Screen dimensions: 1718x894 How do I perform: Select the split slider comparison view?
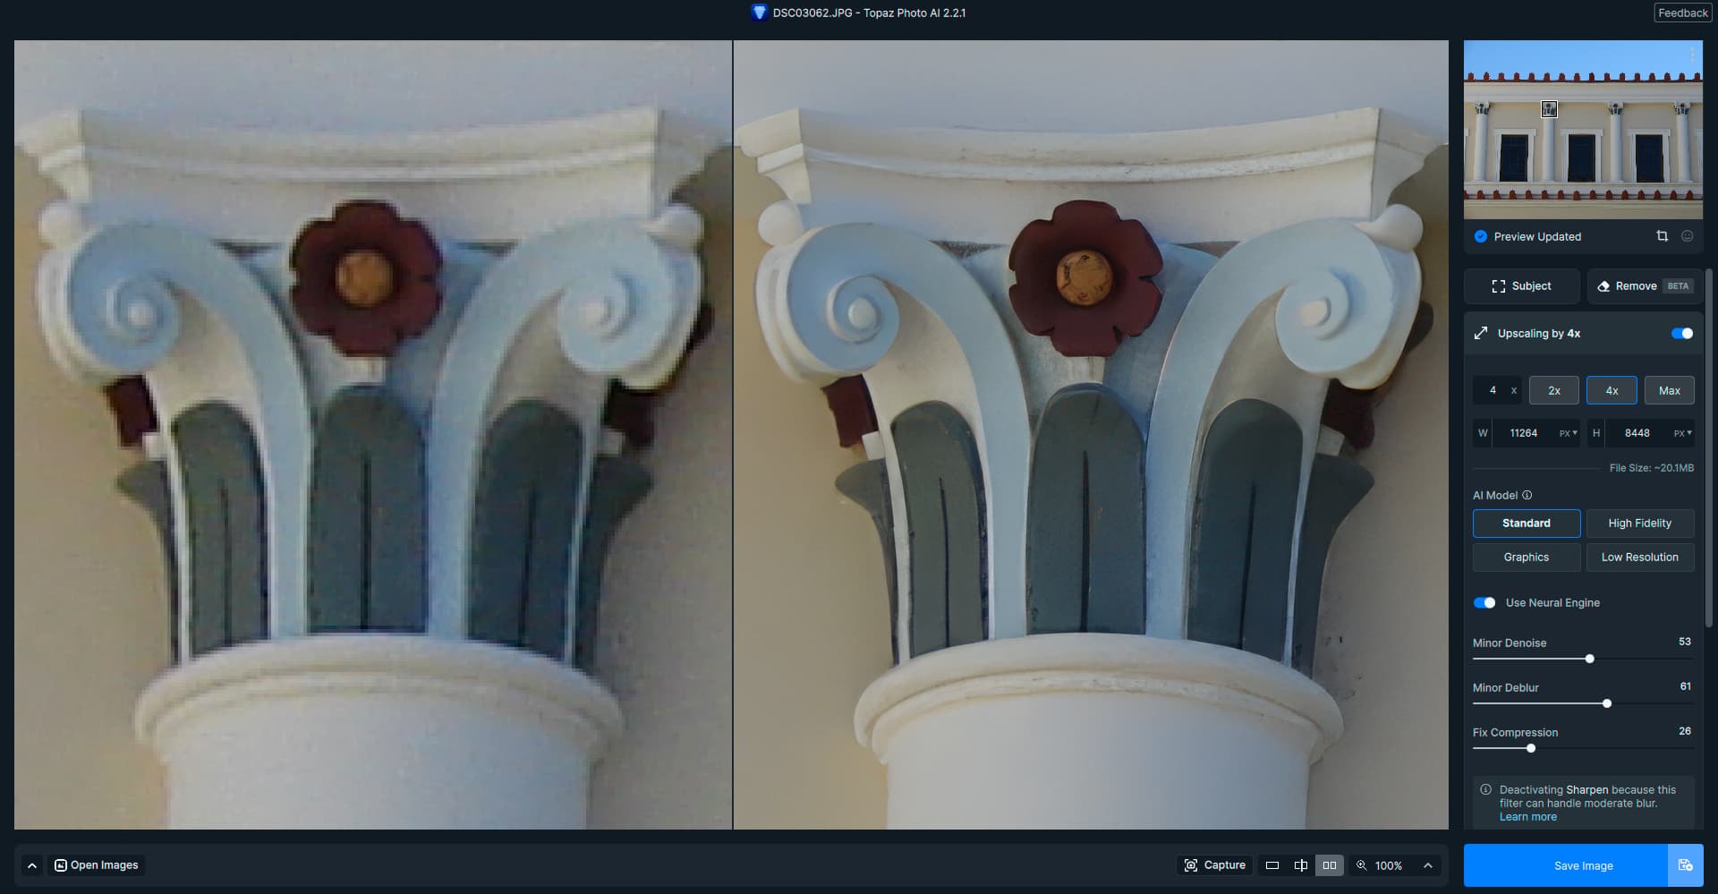click(1300, 865)
